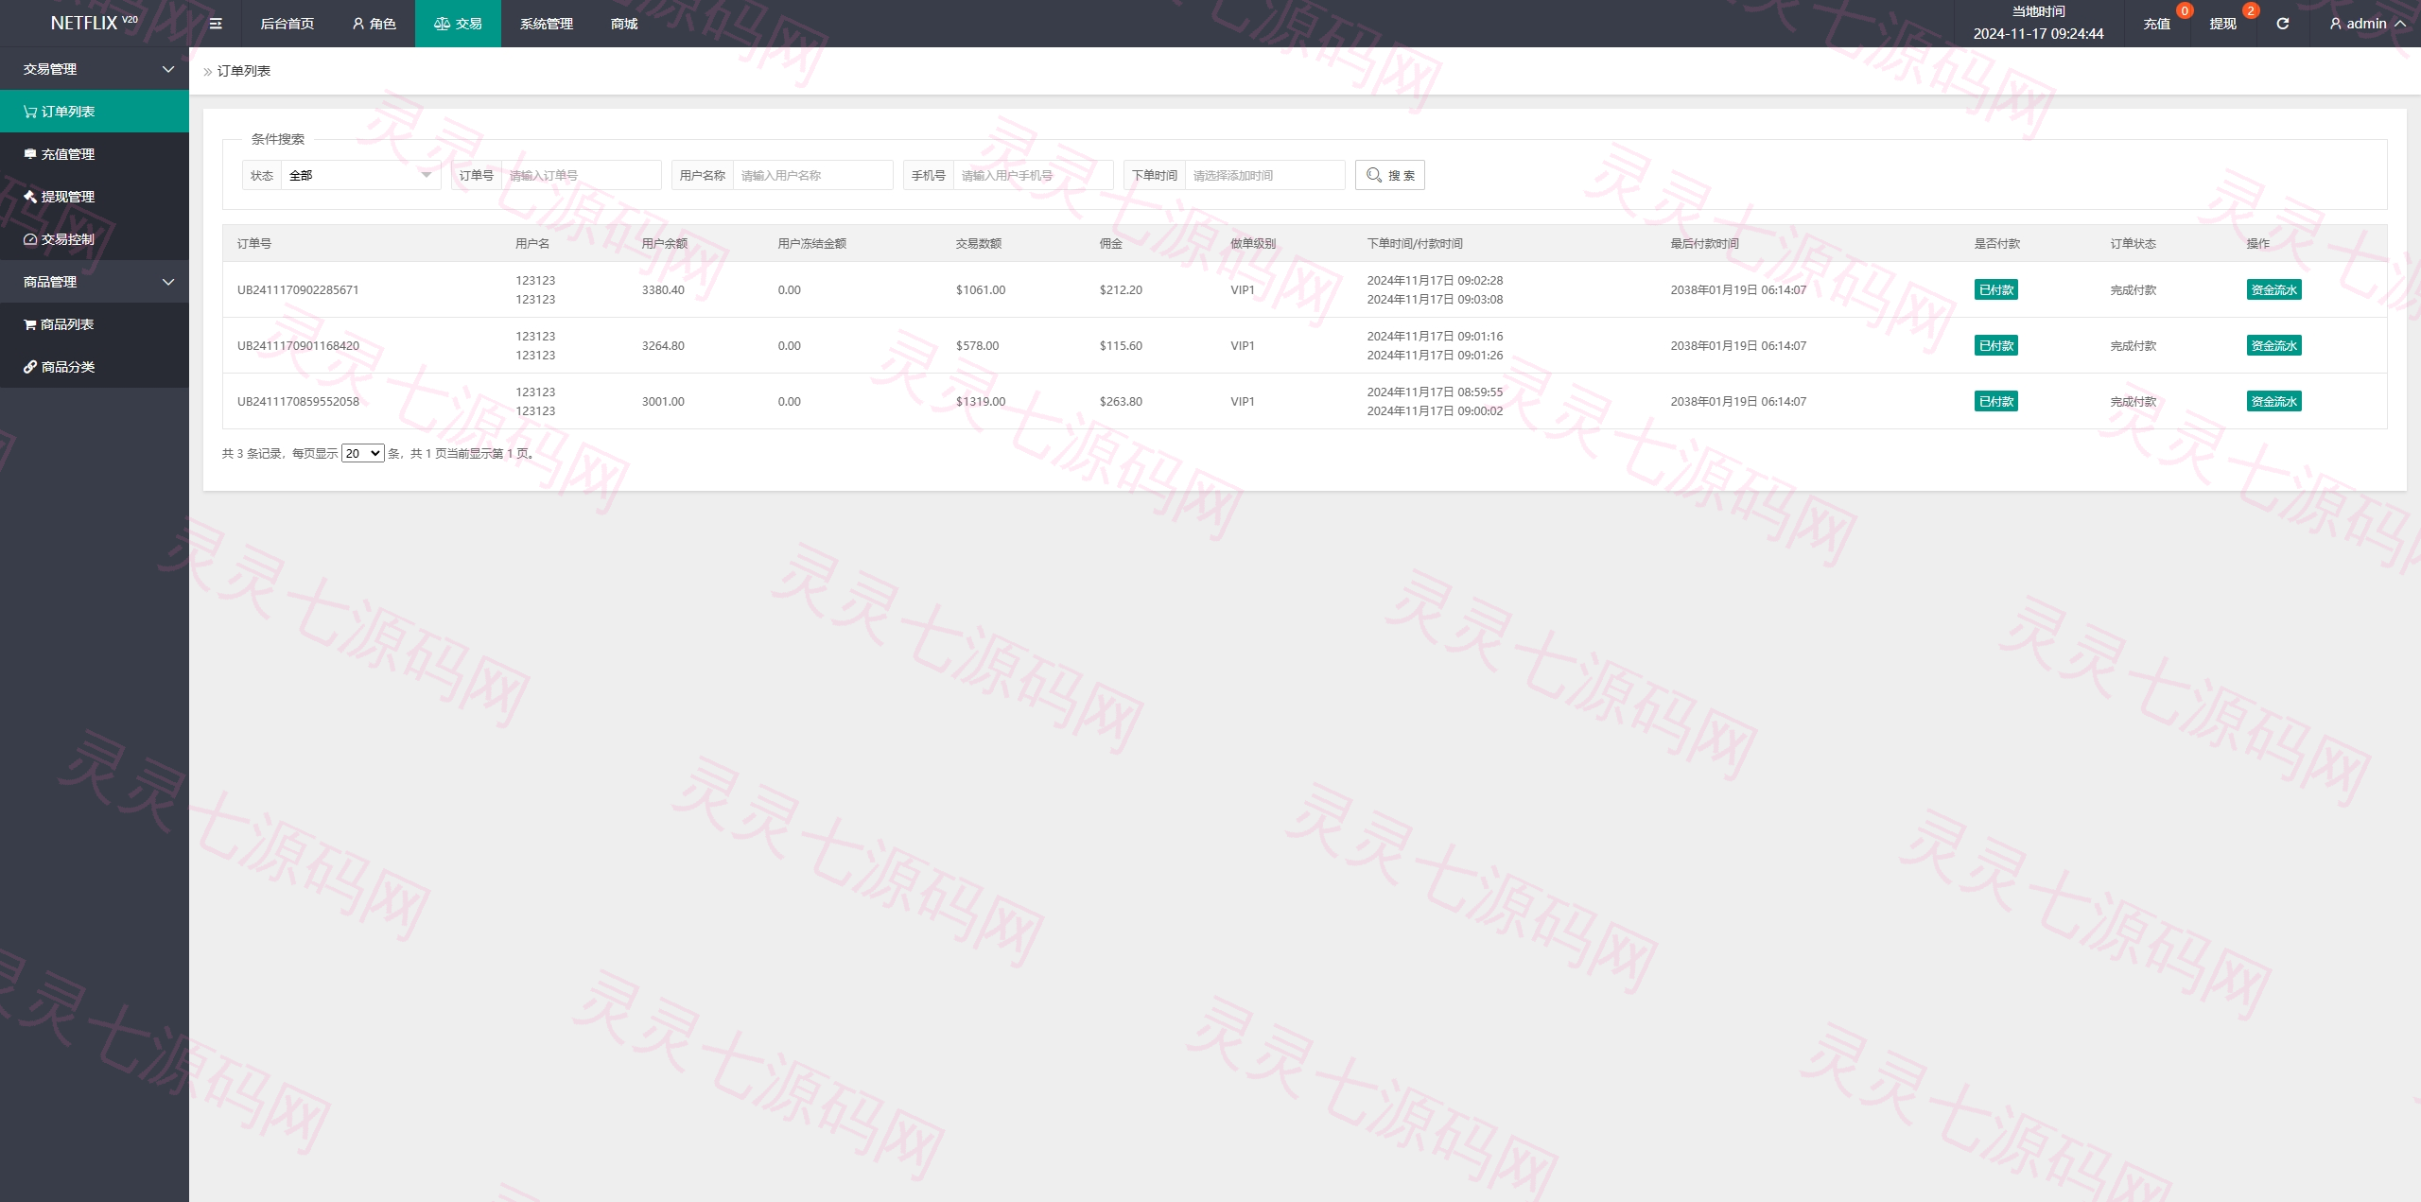Open the 提现 notification badge
Viewport: 2421px width, 1202px height.
(2251, 11)
